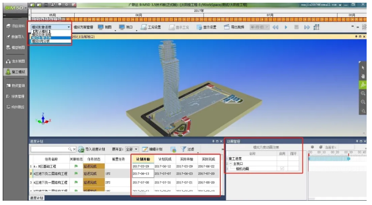Screen dimensions: 372x205
Task: Click 模拟方案管理 button
Action: point(83,27)
